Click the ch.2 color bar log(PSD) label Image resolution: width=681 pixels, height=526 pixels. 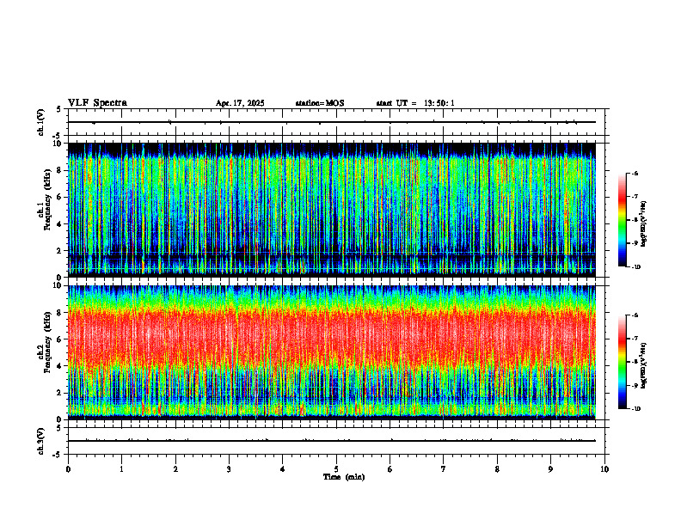(x=644, y=365)
